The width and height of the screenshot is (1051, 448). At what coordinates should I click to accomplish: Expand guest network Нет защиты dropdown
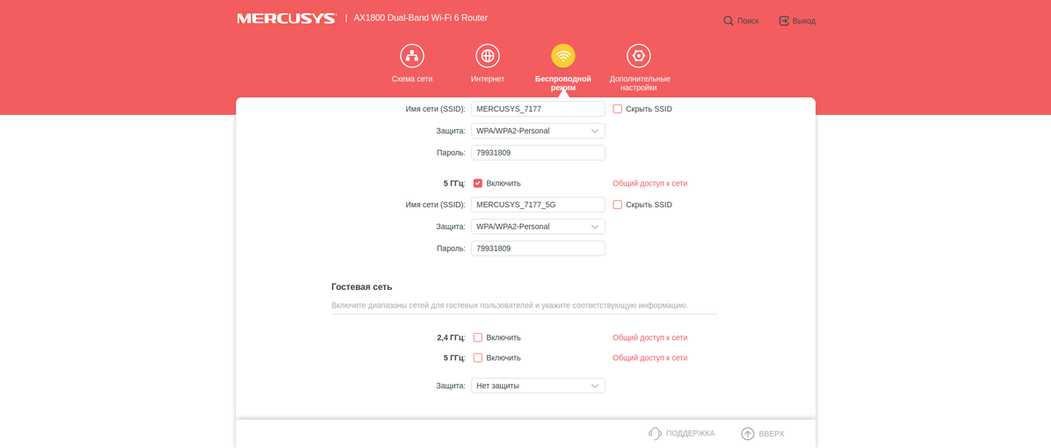538,386
